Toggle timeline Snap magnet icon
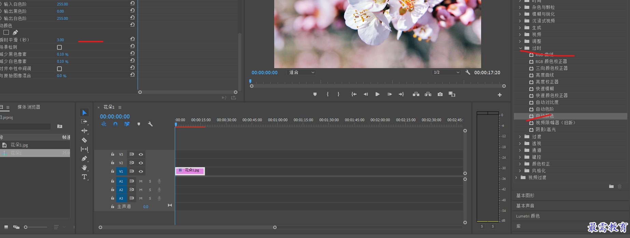The image size is (630, 238). [115, 124]
